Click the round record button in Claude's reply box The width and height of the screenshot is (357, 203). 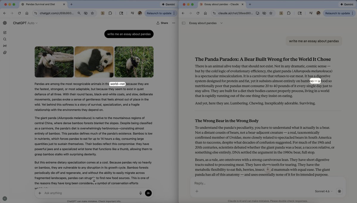tap(339, 191)
